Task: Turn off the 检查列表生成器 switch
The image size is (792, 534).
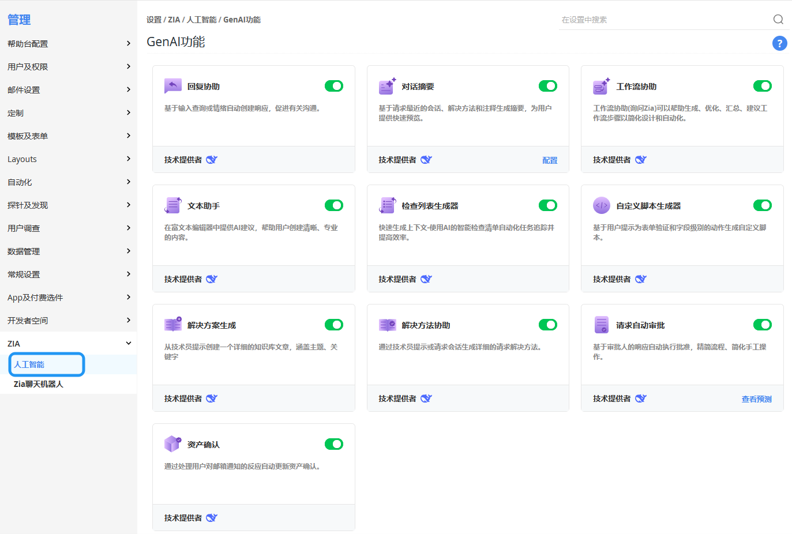Action: [548, 205]
